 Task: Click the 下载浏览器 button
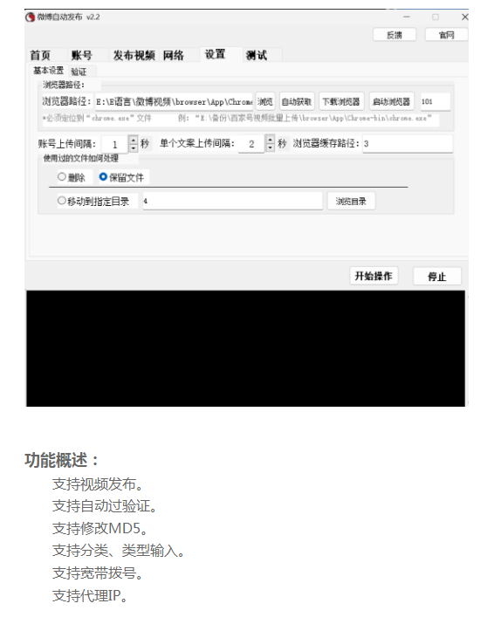(x=341, y=102)
